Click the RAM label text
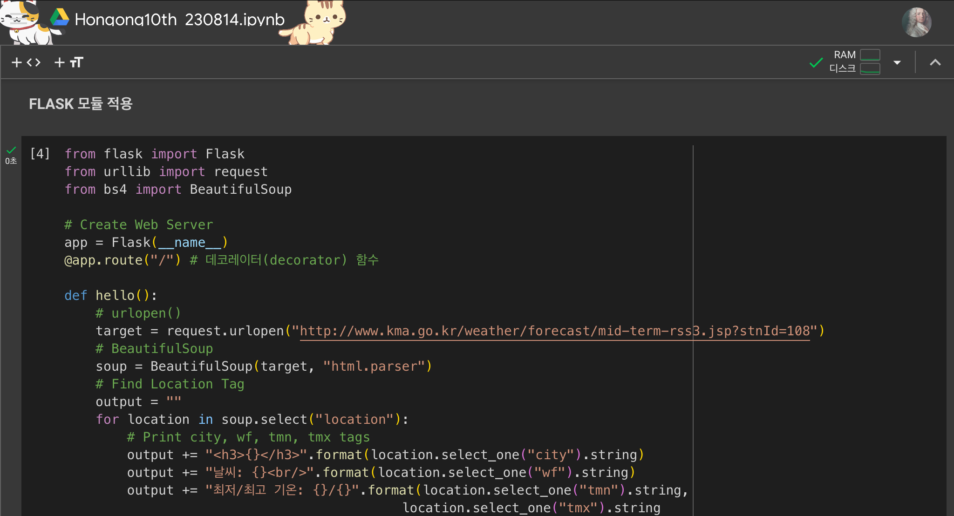The width and height of the screenshot is (954, 516). (x=844, y=55)
